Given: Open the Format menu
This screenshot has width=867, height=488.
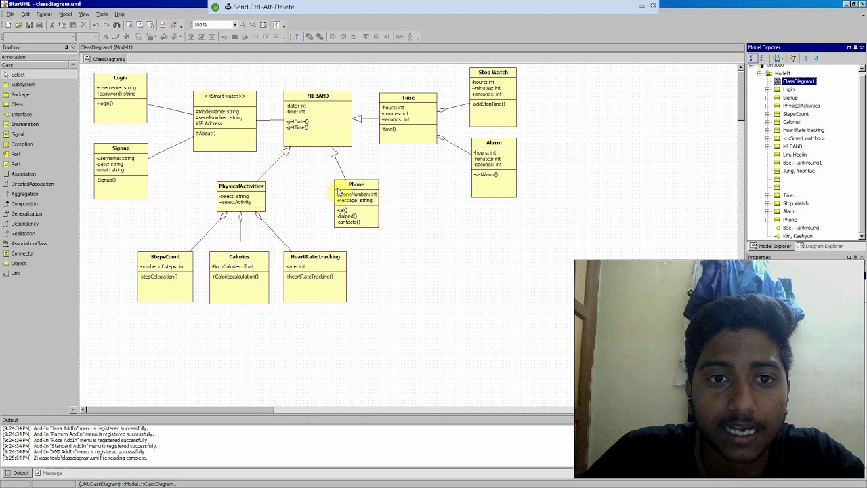Looking at the screenshot, I should pyautogui.click(x=44, y=14).
